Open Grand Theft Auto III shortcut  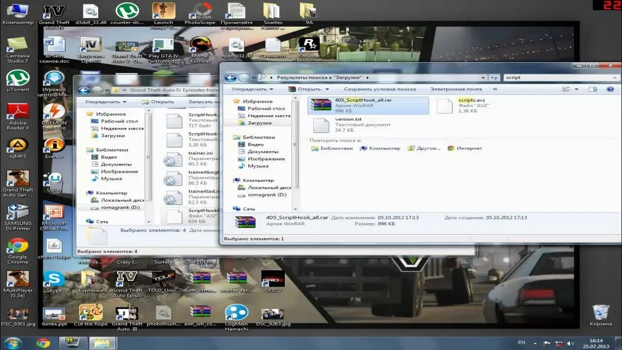click(127, 318)
